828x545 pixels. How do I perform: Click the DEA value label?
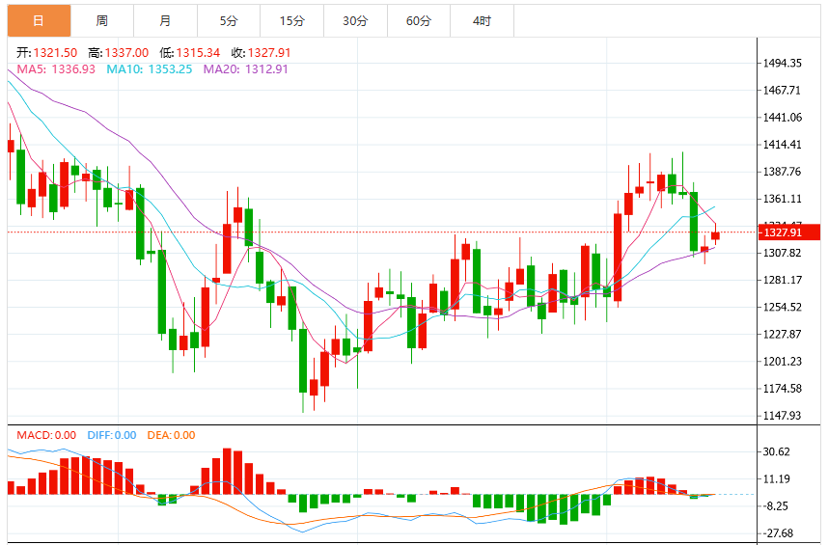(171, 435)
